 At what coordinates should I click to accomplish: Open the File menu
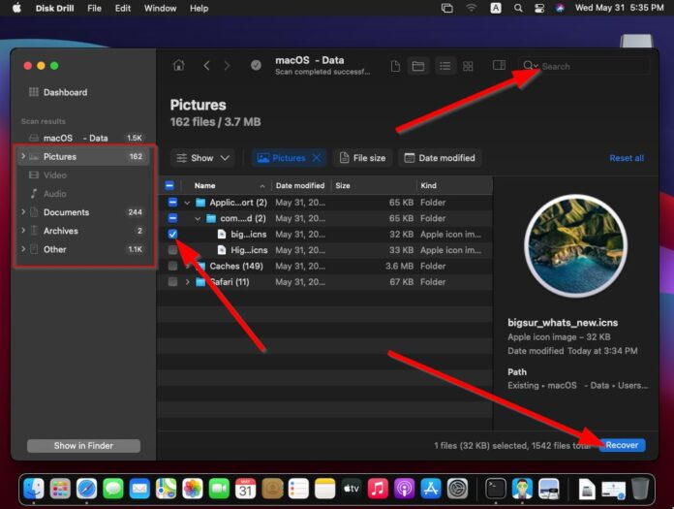pyautogui.click(x=94, y=8)
